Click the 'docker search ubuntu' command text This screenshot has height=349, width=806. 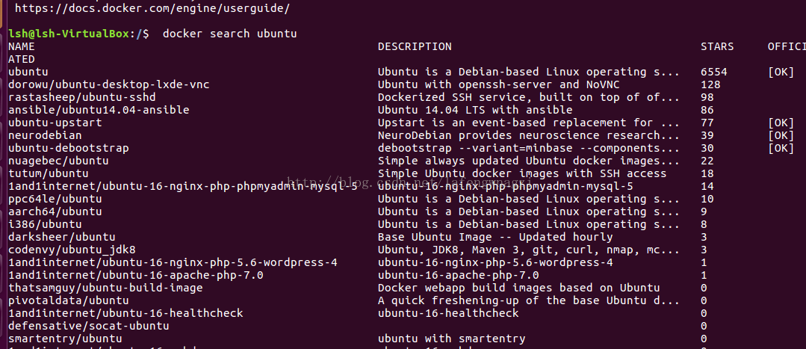pyautogui.click(x=230, y=34)
